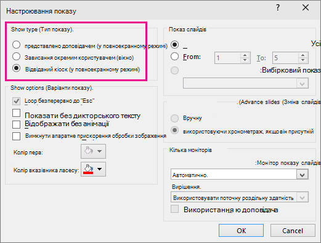Increase the 'To' slide number

click(x=303, y=55)
